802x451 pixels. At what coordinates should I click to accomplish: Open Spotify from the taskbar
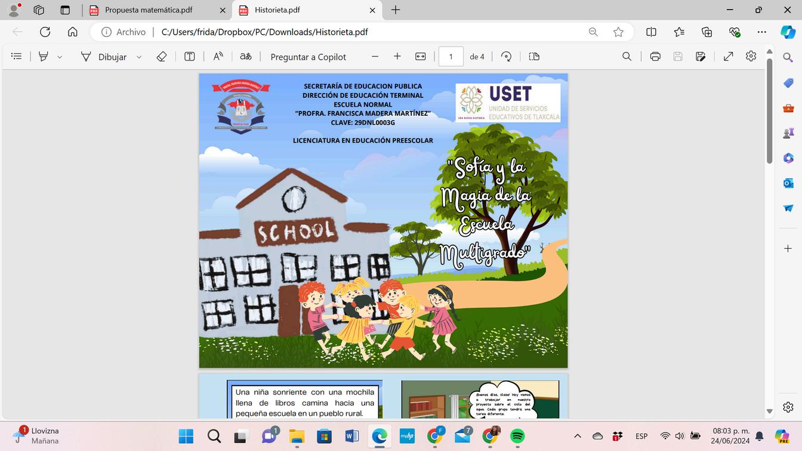coord(517,436)
